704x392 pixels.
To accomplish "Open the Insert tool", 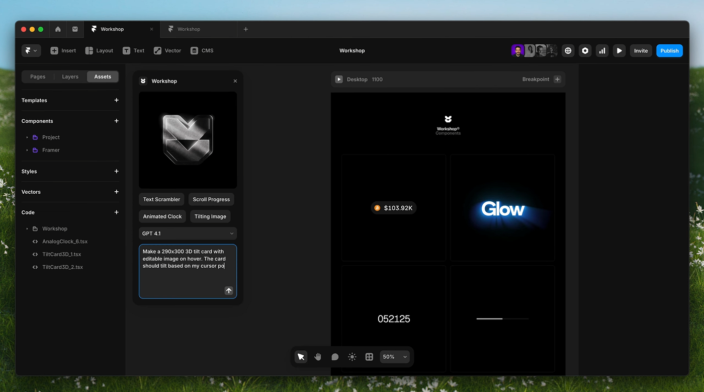I will pyautogui.click(x=63, y=50).
